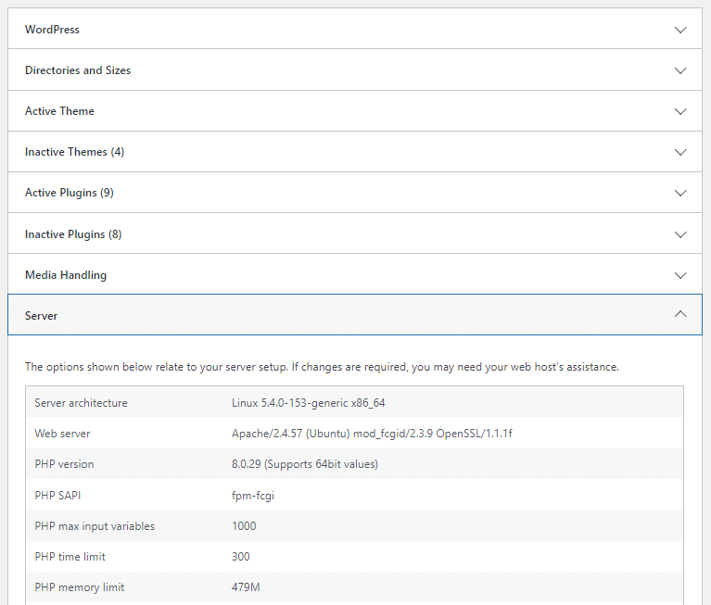The width and height of the screenshot is (711, 605).
Task: Click the arrow icon on Inactive Themes (4)
Action: click(680, 152)
